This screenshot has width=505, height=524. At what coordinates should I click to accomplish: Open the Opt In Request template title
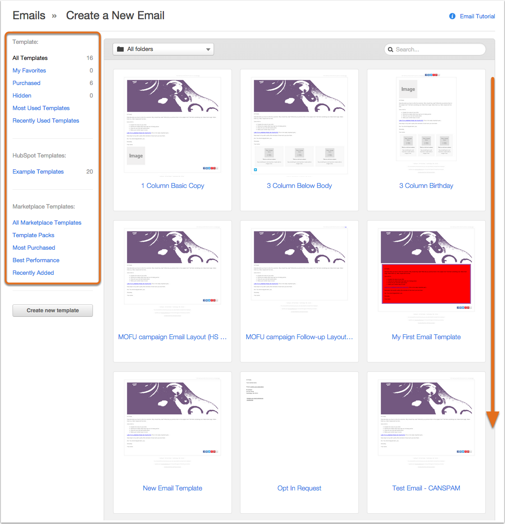pyautogui.click(x=299, y=488)
